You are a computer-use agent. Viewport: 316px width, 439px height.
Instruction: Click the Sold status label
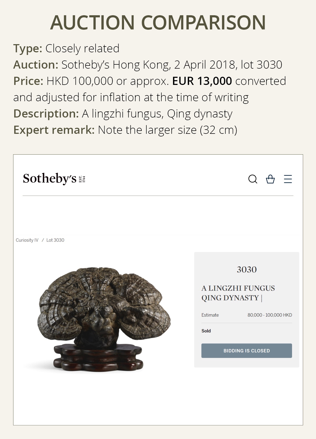click(206, 331)
